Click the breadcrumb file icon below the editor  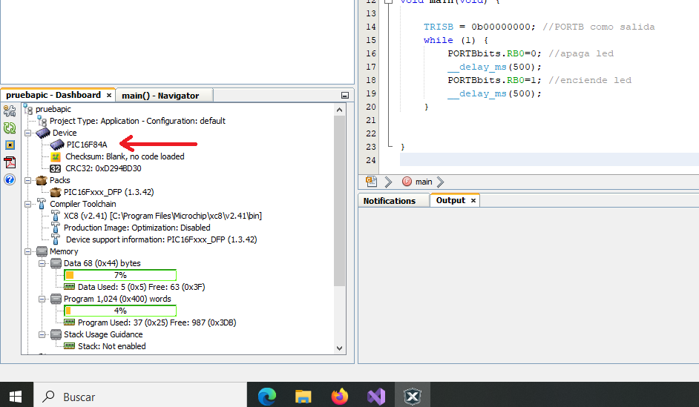(x=371, y=182)
